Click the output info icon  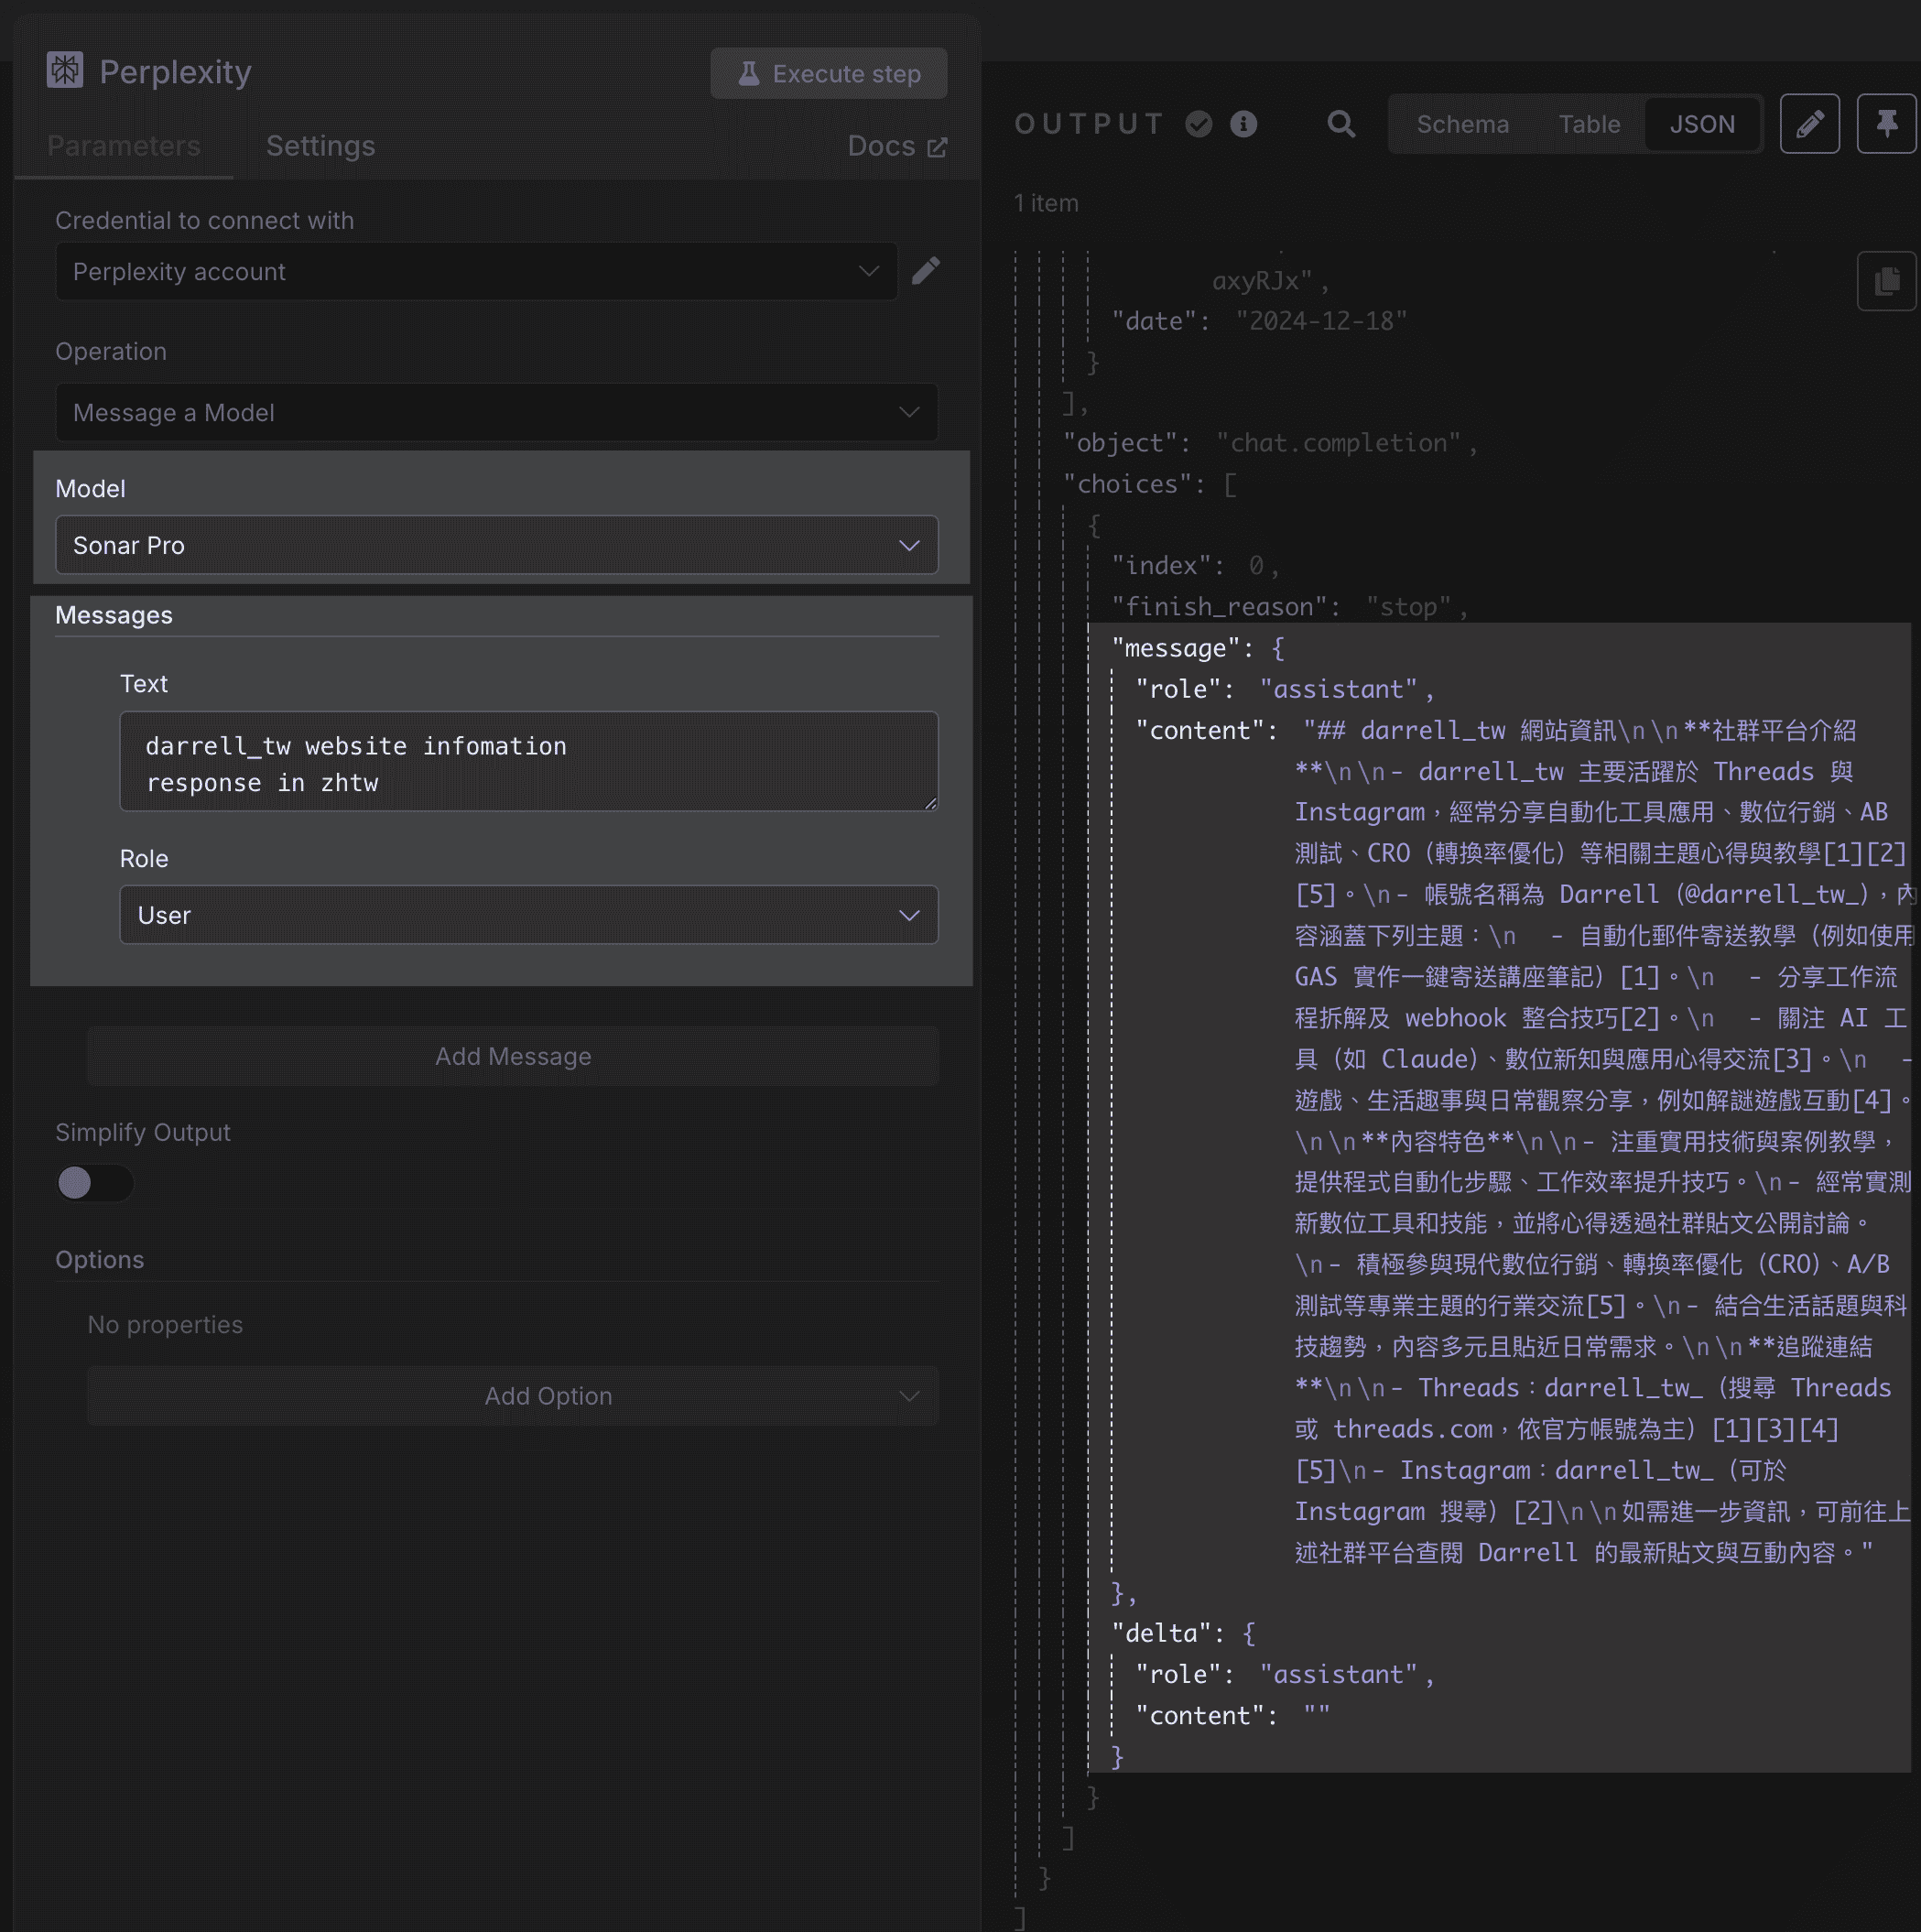tap(1243, 124)
